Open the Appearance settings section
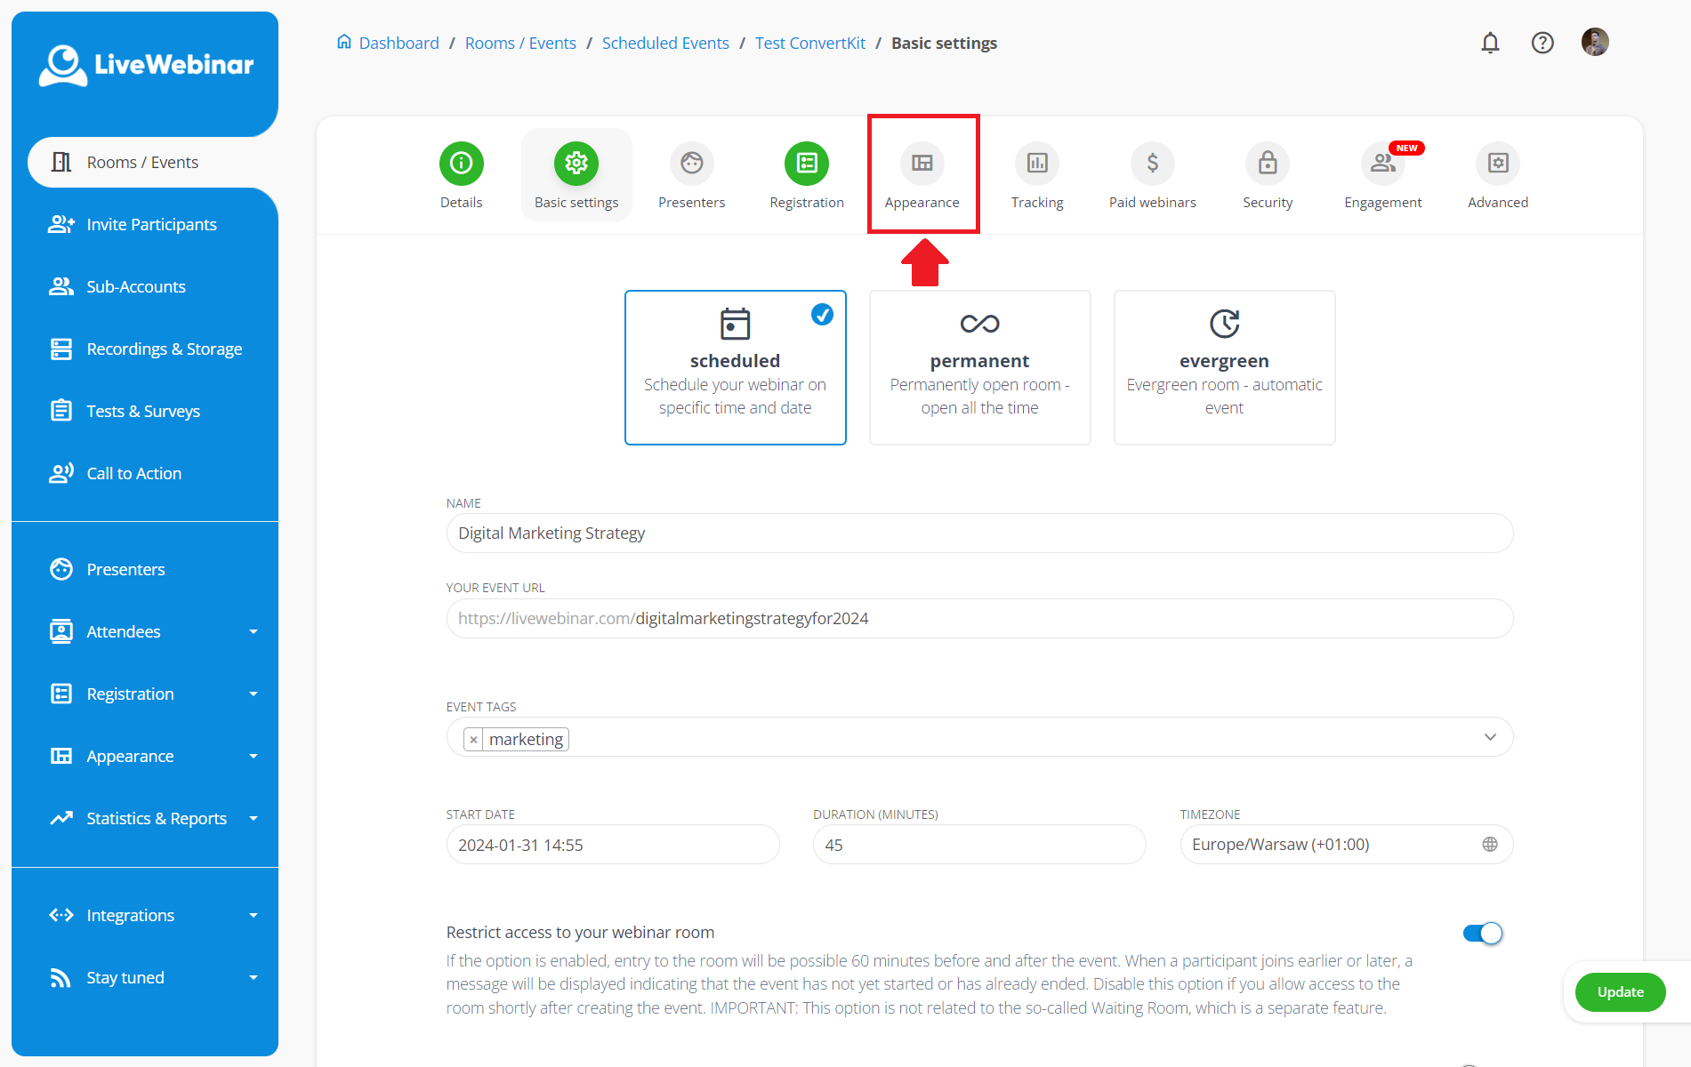 tap(922, 173)
